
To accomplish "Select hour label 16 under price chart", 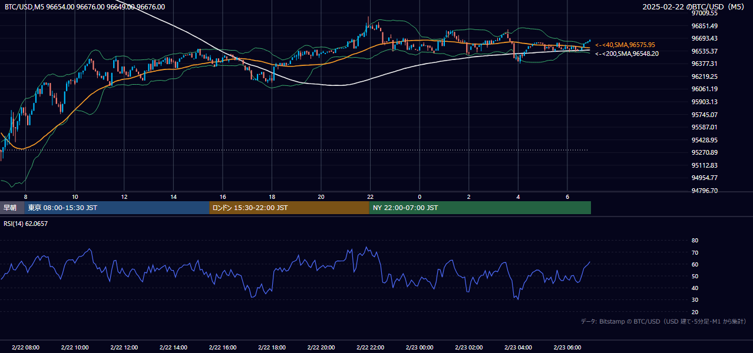I will [x=223, y=197].
